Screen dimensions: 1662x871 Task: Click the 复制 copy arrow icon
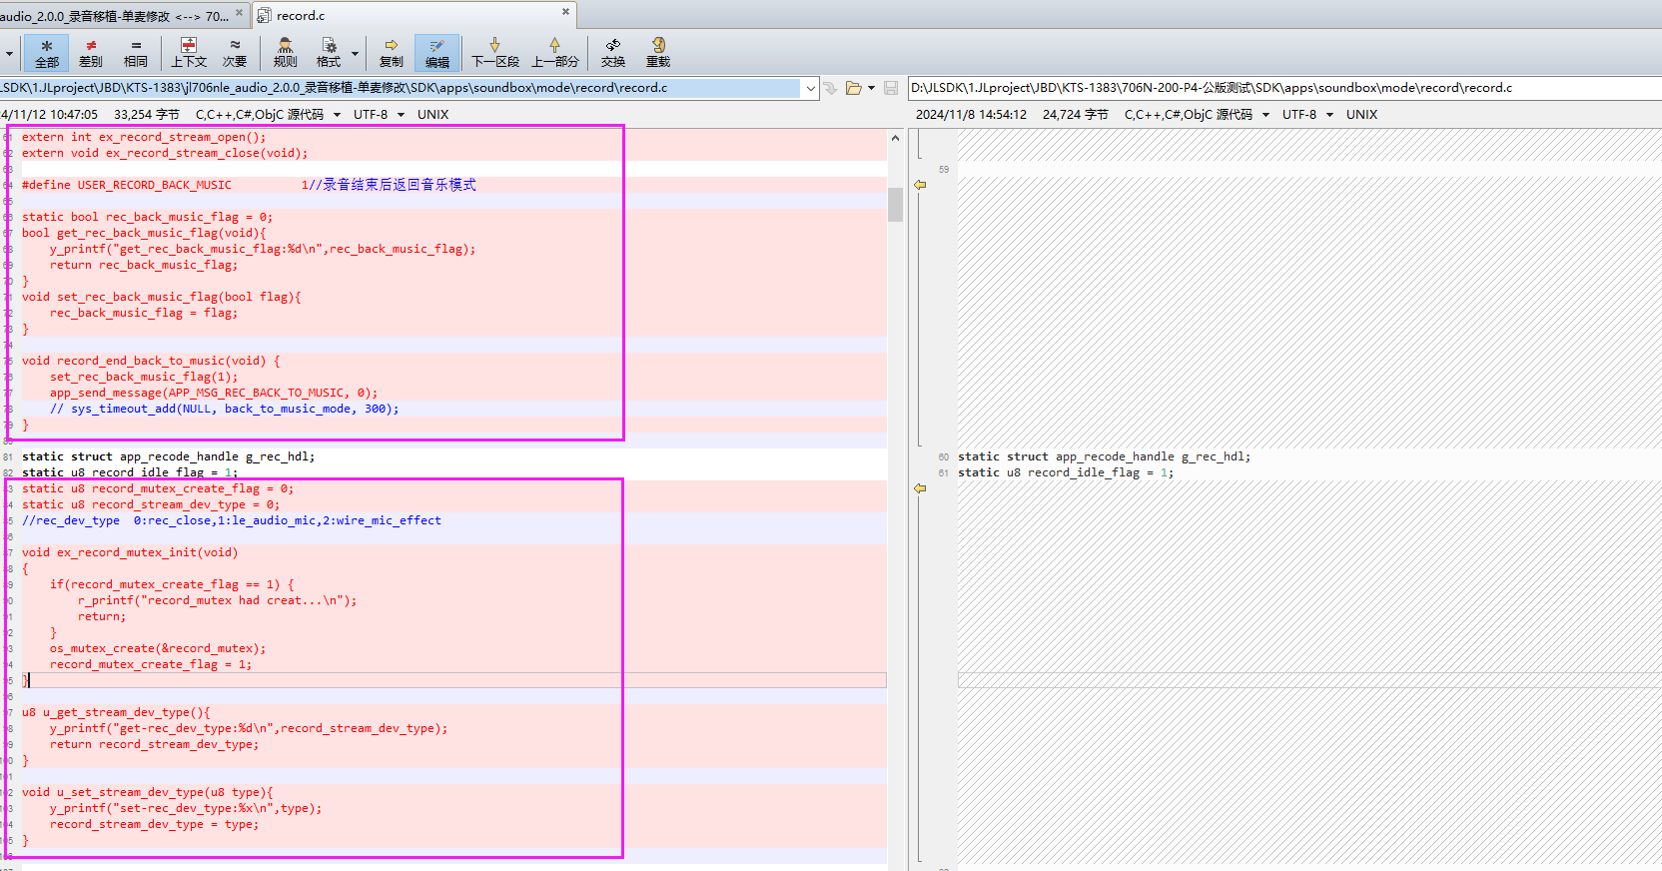click(x=392, y=53)
